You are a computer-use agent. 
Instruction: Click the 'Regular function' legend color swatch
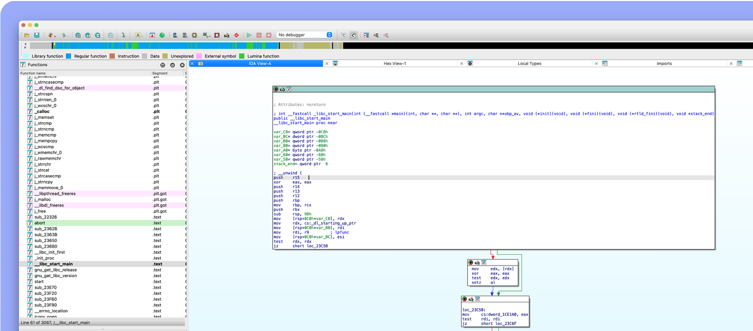[x=68, y=56]
